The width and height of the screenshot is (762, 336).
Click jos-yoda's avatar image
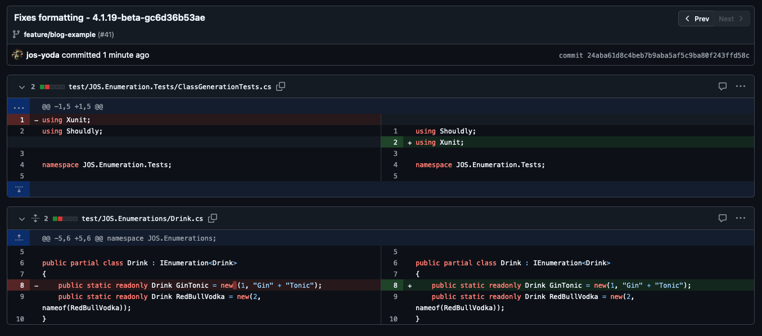click(16, 54)
